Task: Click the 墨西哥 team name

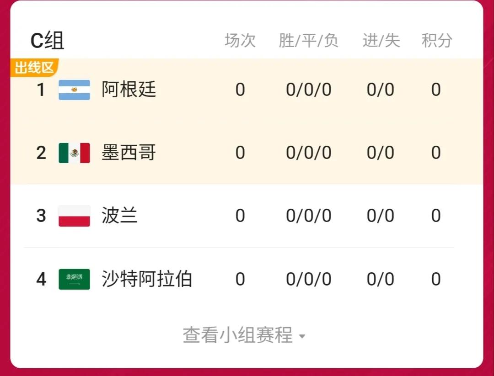Action: point(128,153)
